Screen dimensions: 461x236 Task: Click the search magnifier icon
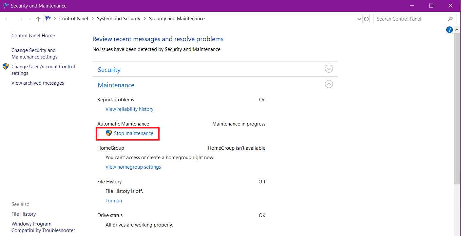click(x=450, y=19)
